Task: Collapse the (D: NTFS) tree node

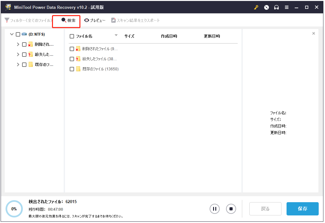Action: click(12, 34)
